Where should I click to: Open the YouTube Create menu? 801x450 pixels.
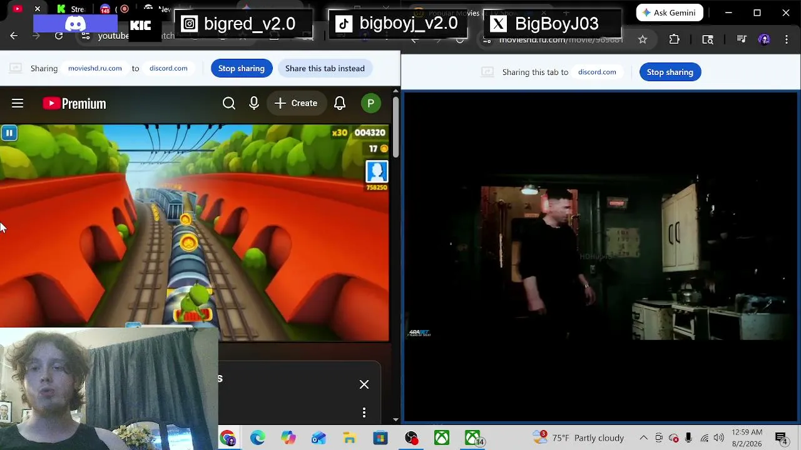point(296,103)
